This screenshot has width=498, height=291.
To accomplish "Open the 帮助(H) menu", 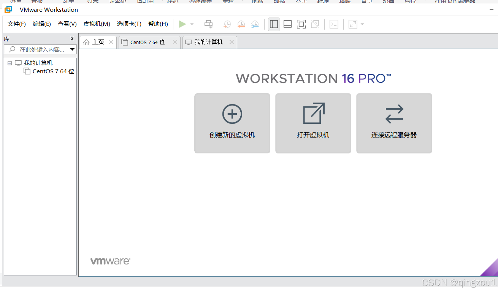I will point(158,24).
